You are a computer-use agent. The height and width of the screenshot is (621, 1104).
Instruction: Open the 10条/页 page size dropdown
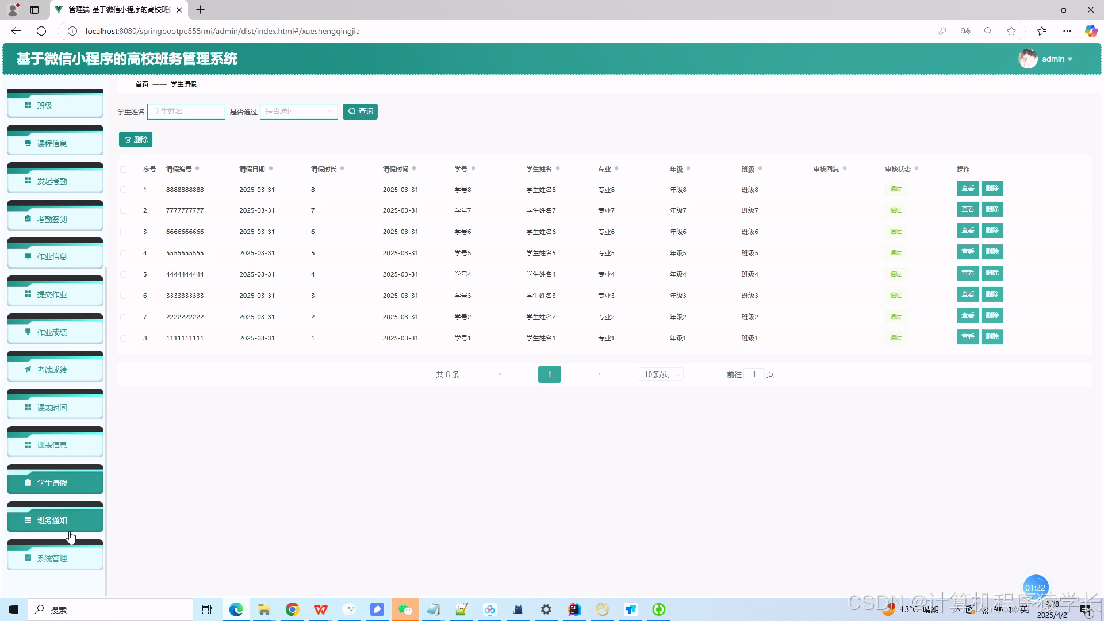click(660, 374)
